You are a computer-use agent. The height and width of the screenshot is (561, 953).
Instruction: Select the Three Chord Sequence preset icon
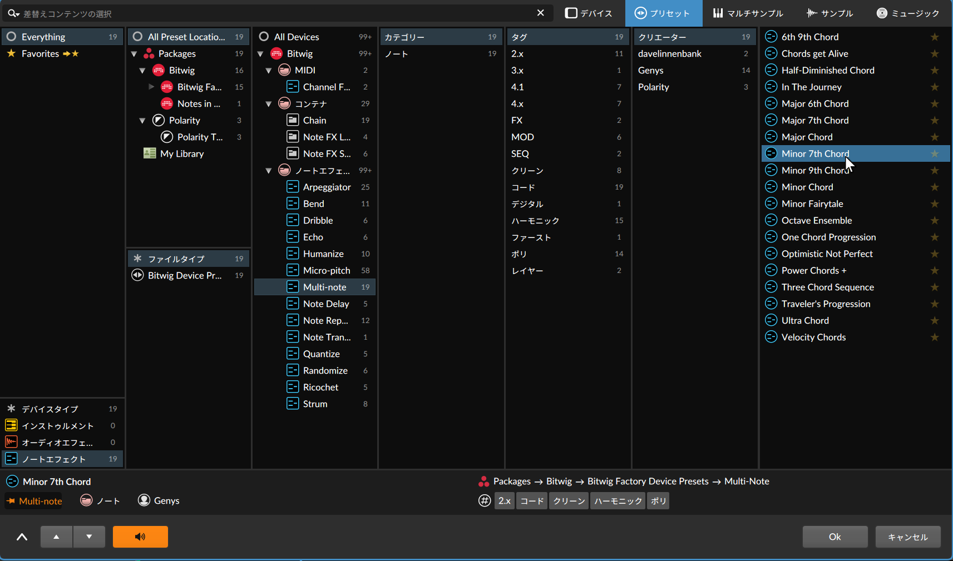pos(771,287)
